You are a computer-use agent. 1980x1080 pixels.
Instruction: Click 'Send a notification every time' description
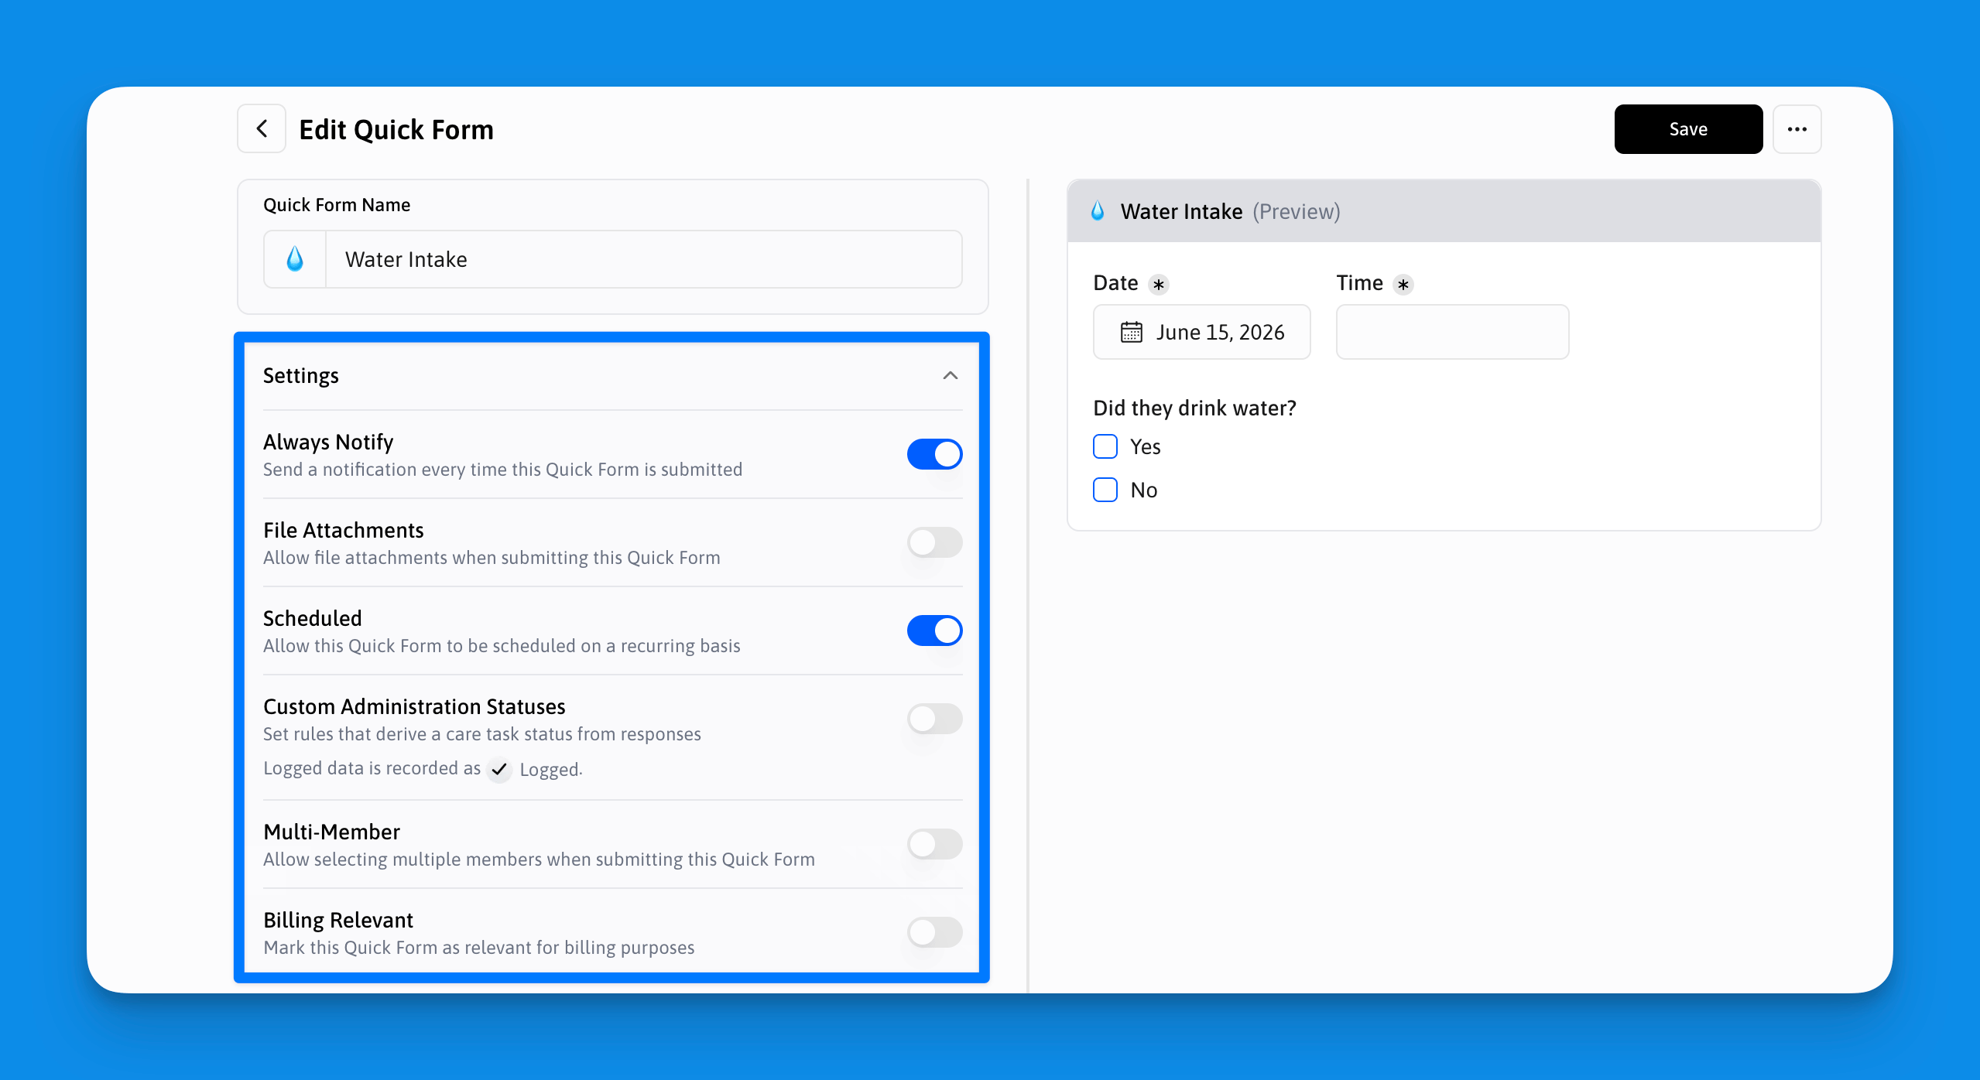tap(502, 470)
